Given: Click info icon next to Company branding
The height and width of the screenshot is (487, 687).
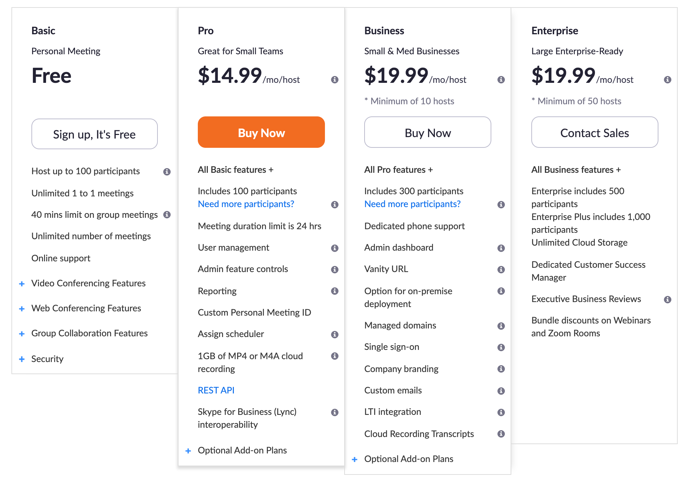Looking at the screenshot, I should coord(501,369).
